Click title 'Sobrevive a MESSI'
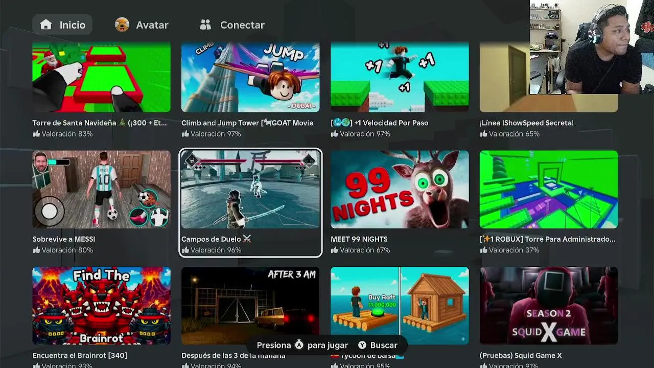The image size is (654, 368). click(x=63, y=239)
